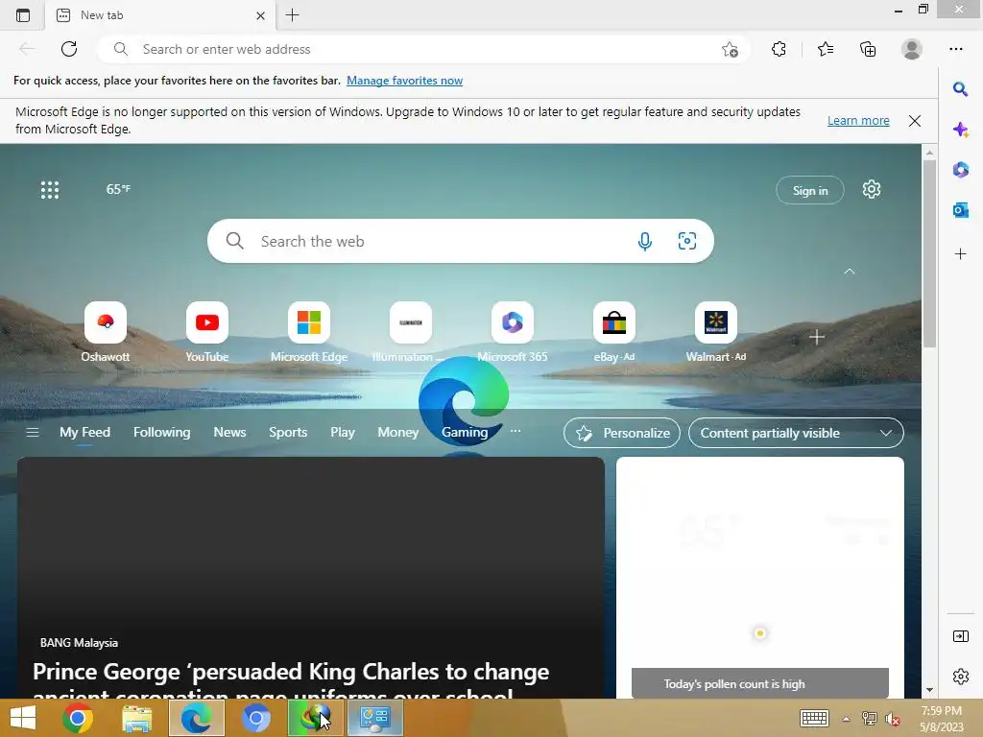Expand Content partially visible dropdown

796,433
